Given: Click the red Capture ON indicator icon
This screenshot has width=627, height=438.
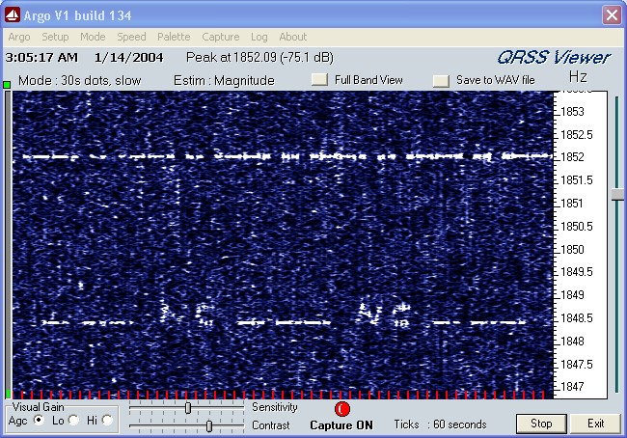Looking at the screenshot, I should pyautogui.click(x=341, y=409).
